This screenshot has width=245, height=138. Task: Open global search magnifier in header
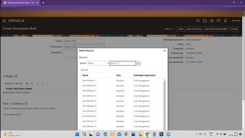(198, 20)
